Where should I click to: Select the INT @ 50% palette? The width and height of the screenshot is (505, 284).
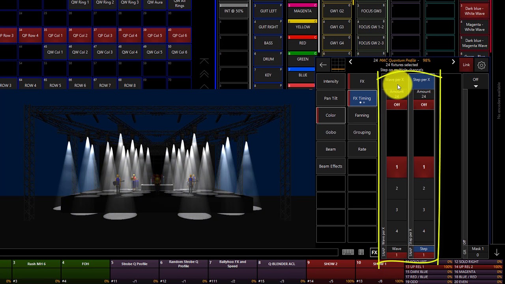click(234, 11)
